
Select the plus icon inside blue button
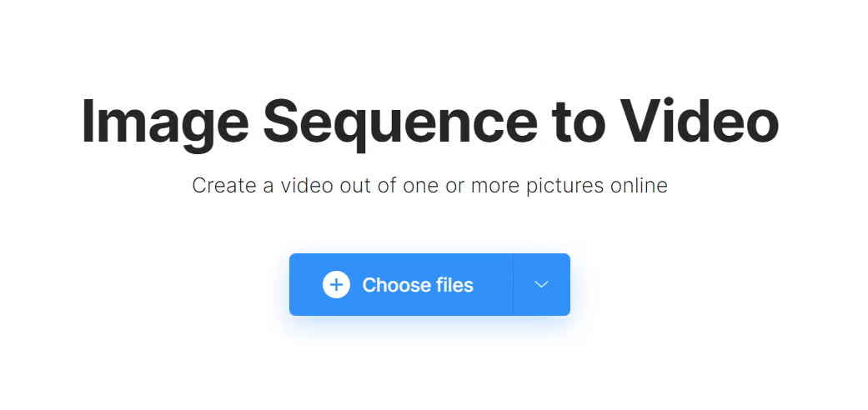[x=337, y=285]
